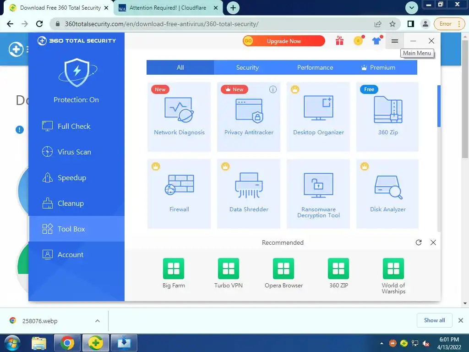
Task: Click the blue t-shirt theme icon
Action: (377, 41)
